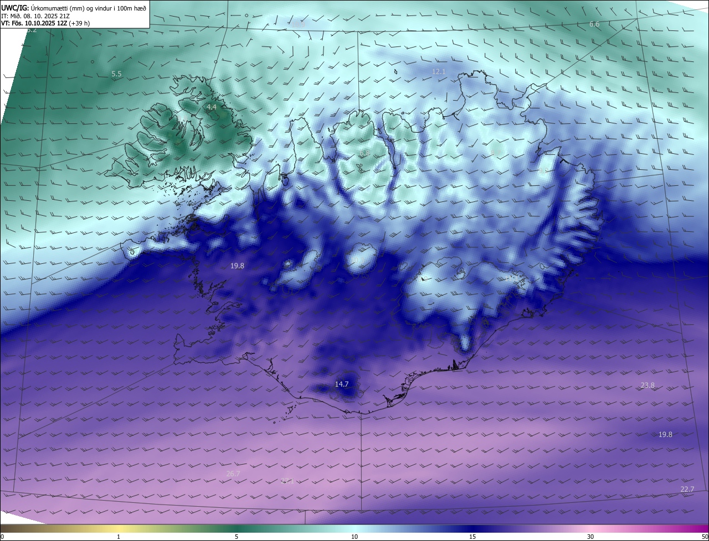Click the 26.7 value label
This screenshot has width=709, height=541.
coord(233,474)
